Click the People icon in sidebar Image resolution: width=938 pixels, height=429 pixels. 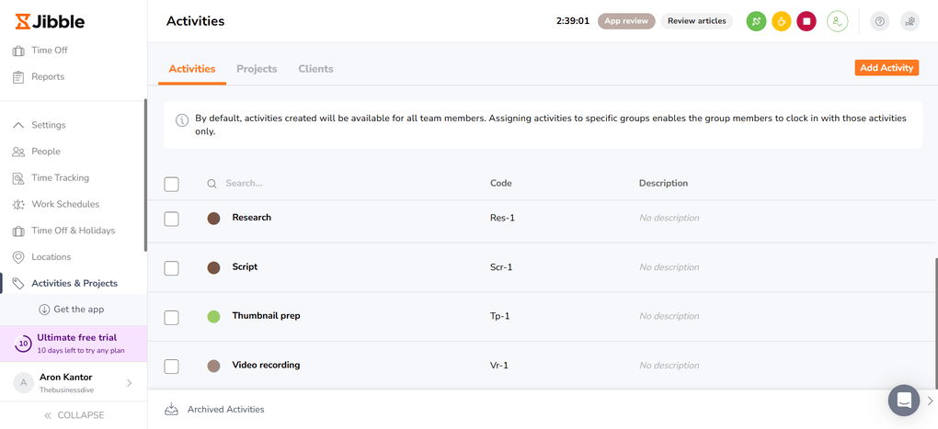(x=18, y=152)
